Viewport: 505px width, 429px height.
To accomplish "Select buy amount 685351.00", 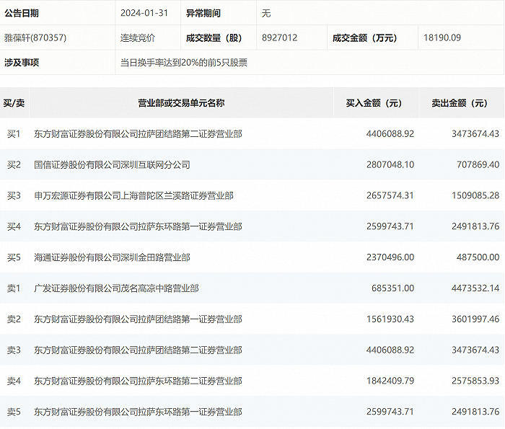I will [392, 288].
